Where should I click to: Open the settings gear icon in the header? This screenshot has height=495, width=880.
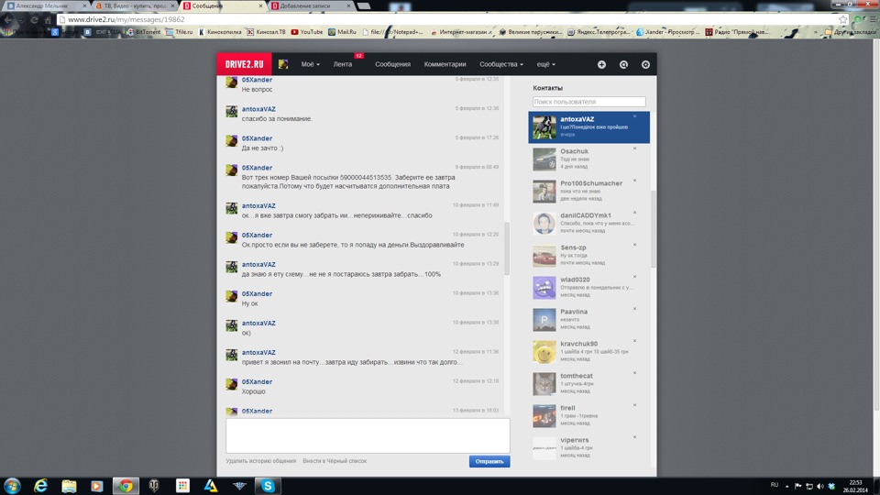(x=645, y=64)
